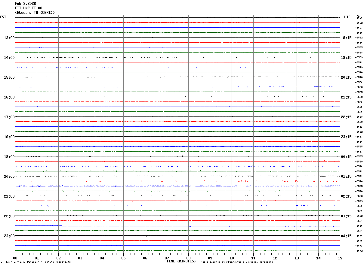Select the 19:00 EST time label
Screen dimensions: 364x266
point(9,157)
